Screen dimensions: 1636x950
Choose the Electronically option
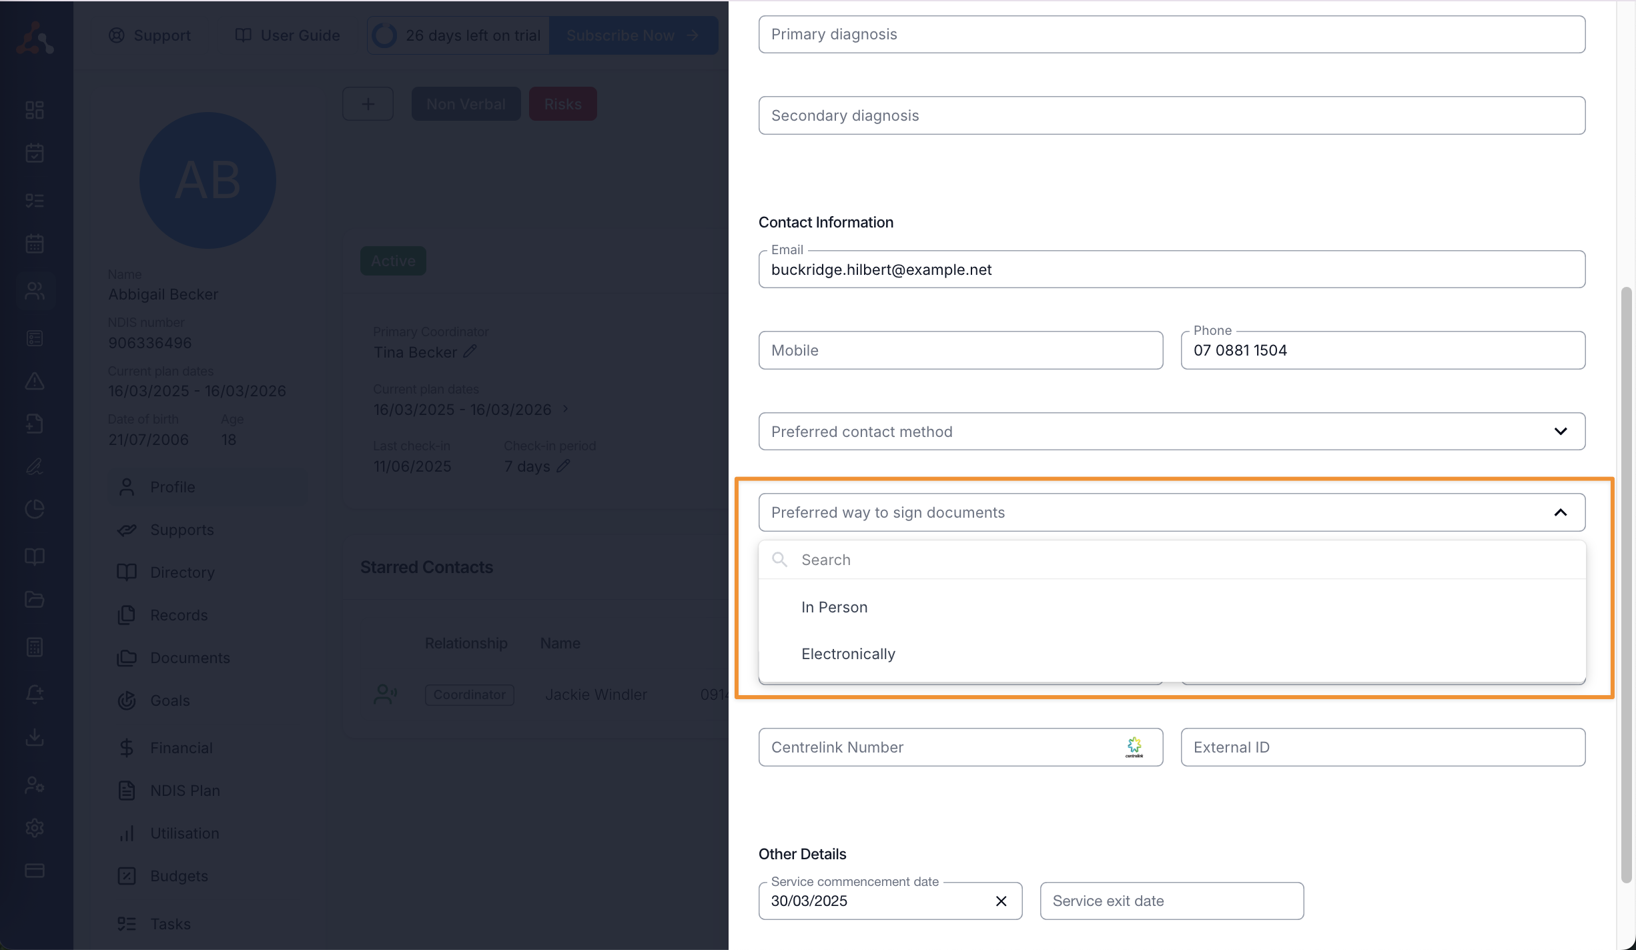[848, 654]
